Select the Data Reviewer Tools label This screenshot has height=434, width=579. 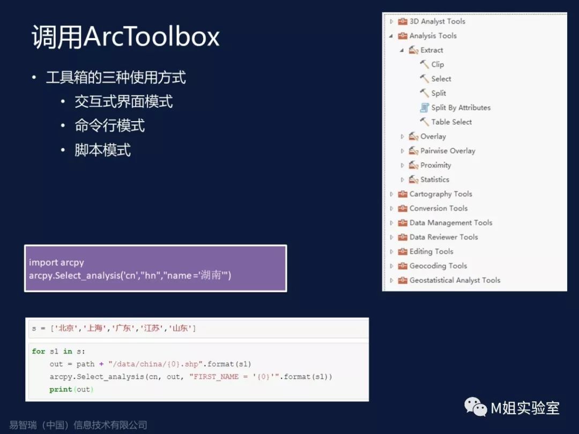coord(444,237)
